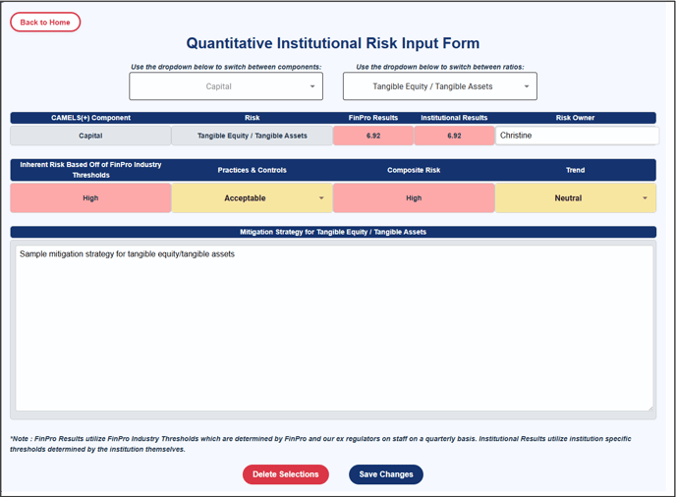This screenshot has width=676, height=497.
Task: Click the Capital component cell
Action: coord(90,136)
